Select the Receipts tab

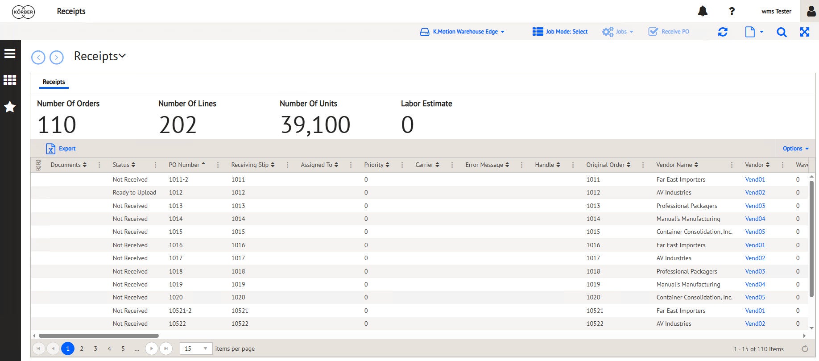pos(54,82)
